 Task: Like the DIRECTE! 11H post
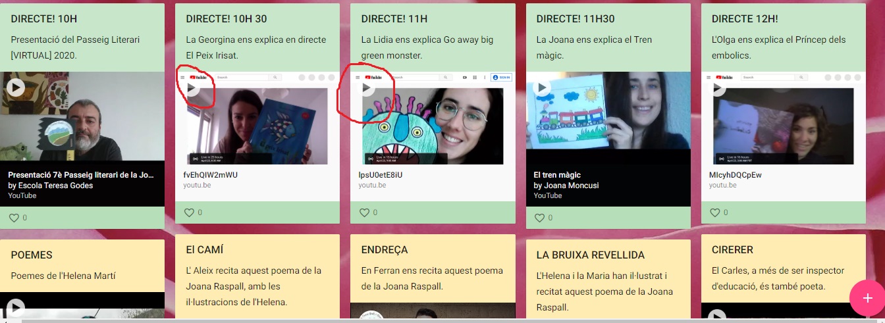coord(365,212)
